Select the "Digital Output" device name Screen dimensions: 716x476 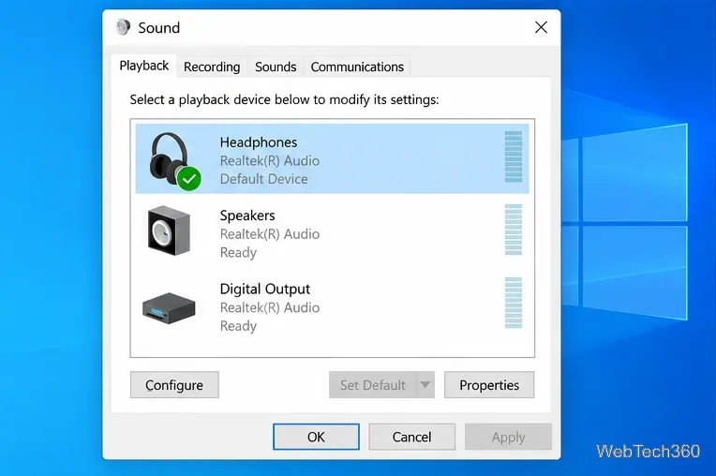265,289
